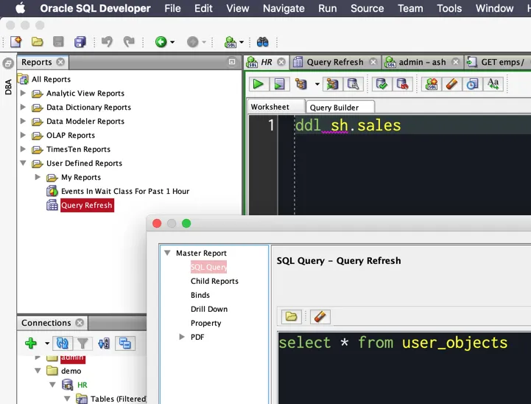Toggle the A-Z sort icon in Connections panel
Screen dimensions: 531x404
point(104,344)
